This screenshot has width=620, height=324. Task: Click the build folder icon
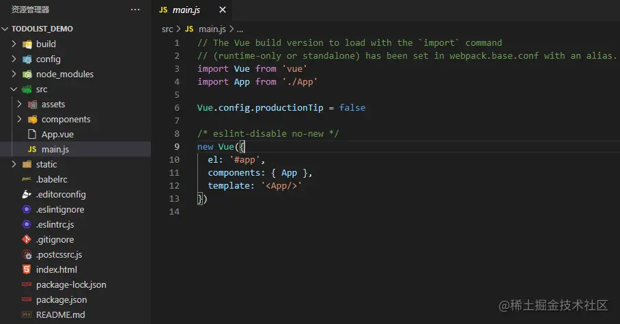click(27, 44)
